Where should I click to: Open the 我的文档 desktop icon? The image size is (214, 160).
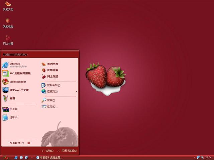click(x=8, y=6)
